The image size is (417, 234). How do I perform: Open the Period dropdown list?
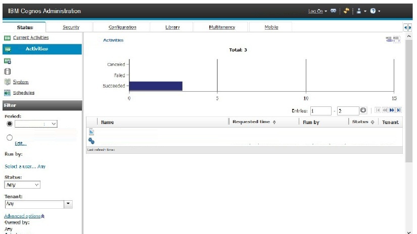tap(54, 124)
